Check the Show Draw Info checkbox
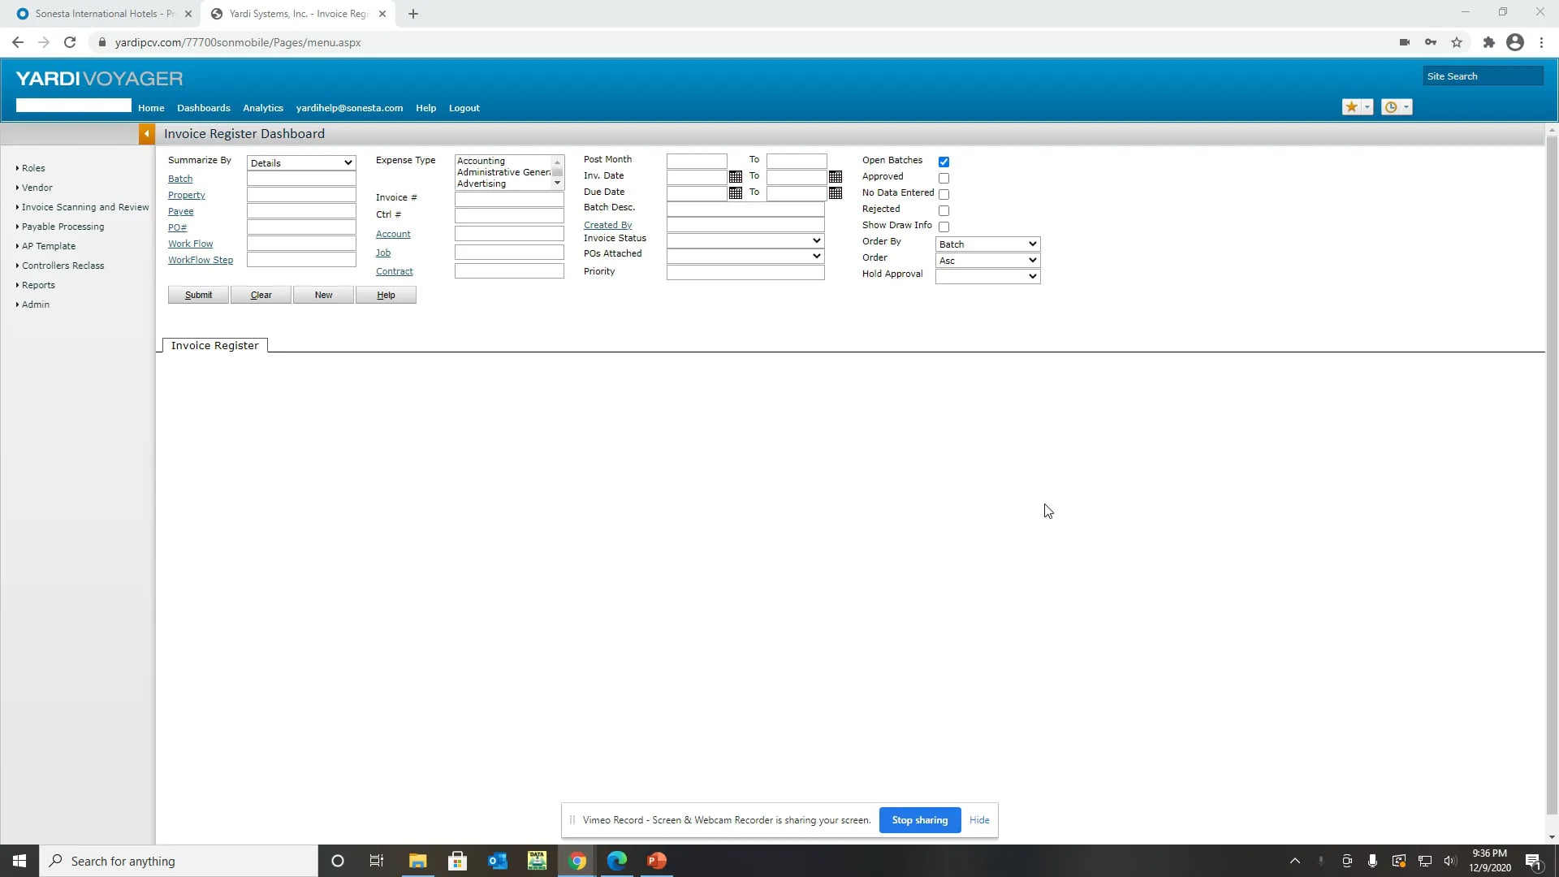 click(x=944, y=227)
